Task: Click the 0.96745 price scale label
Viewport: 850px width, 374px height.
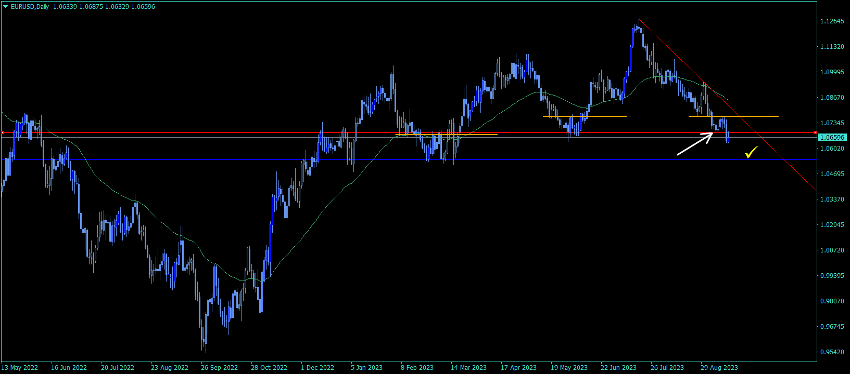Action: point(832,327)
